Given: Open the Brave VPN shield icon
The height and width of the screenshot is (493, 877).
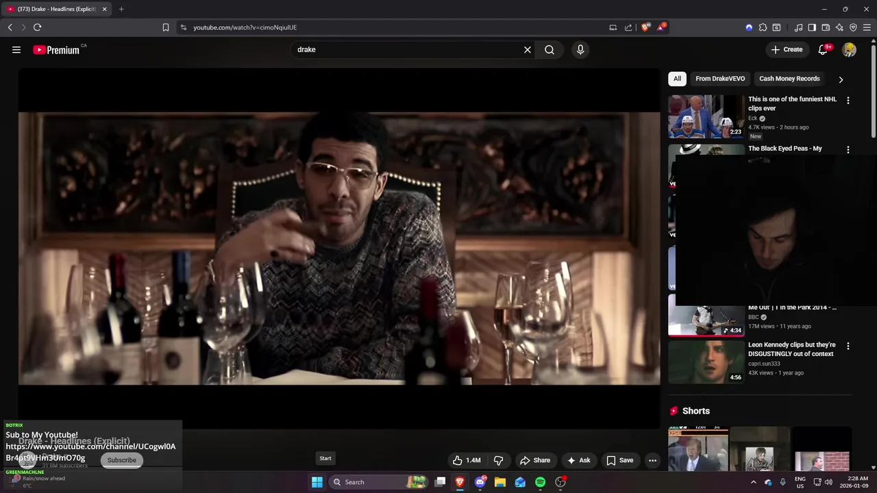Looking at the screenshot, I should 853,27.
